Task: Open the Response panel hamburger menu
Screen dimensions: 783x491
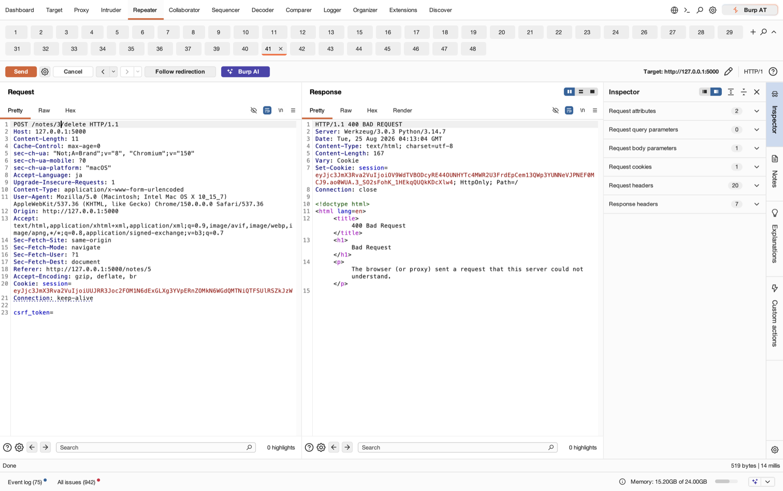Action: pyautogui.click(x=595, y=111)
